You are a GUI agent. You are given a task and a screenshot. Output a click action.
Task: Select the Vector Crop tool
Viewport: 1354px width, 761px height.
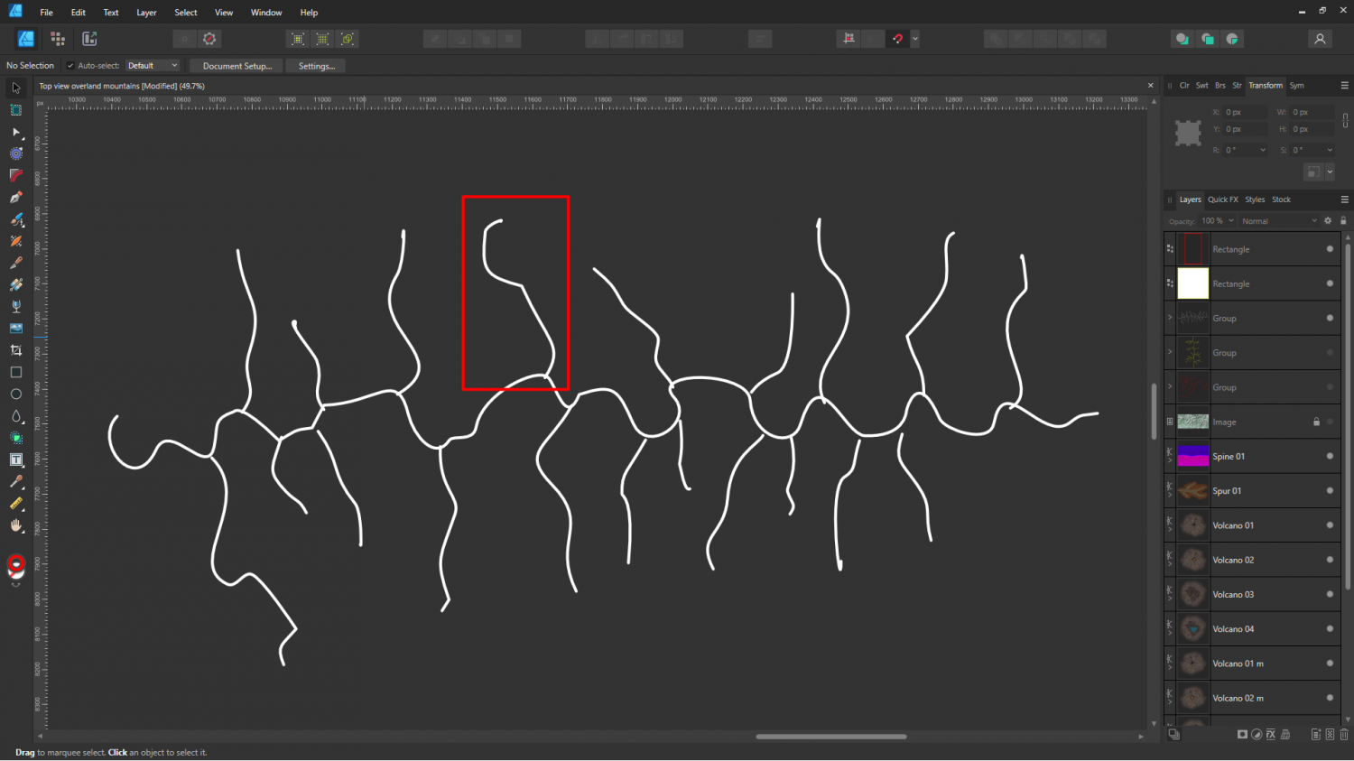coord(16,350)
